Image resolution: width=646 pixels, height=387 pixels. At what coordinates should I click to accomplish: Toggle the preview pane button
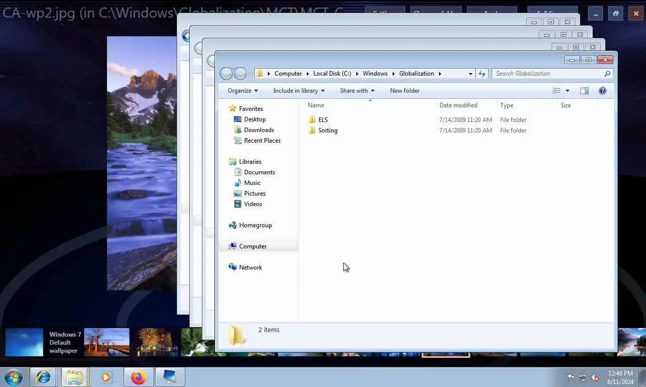(x=584, y=91)
